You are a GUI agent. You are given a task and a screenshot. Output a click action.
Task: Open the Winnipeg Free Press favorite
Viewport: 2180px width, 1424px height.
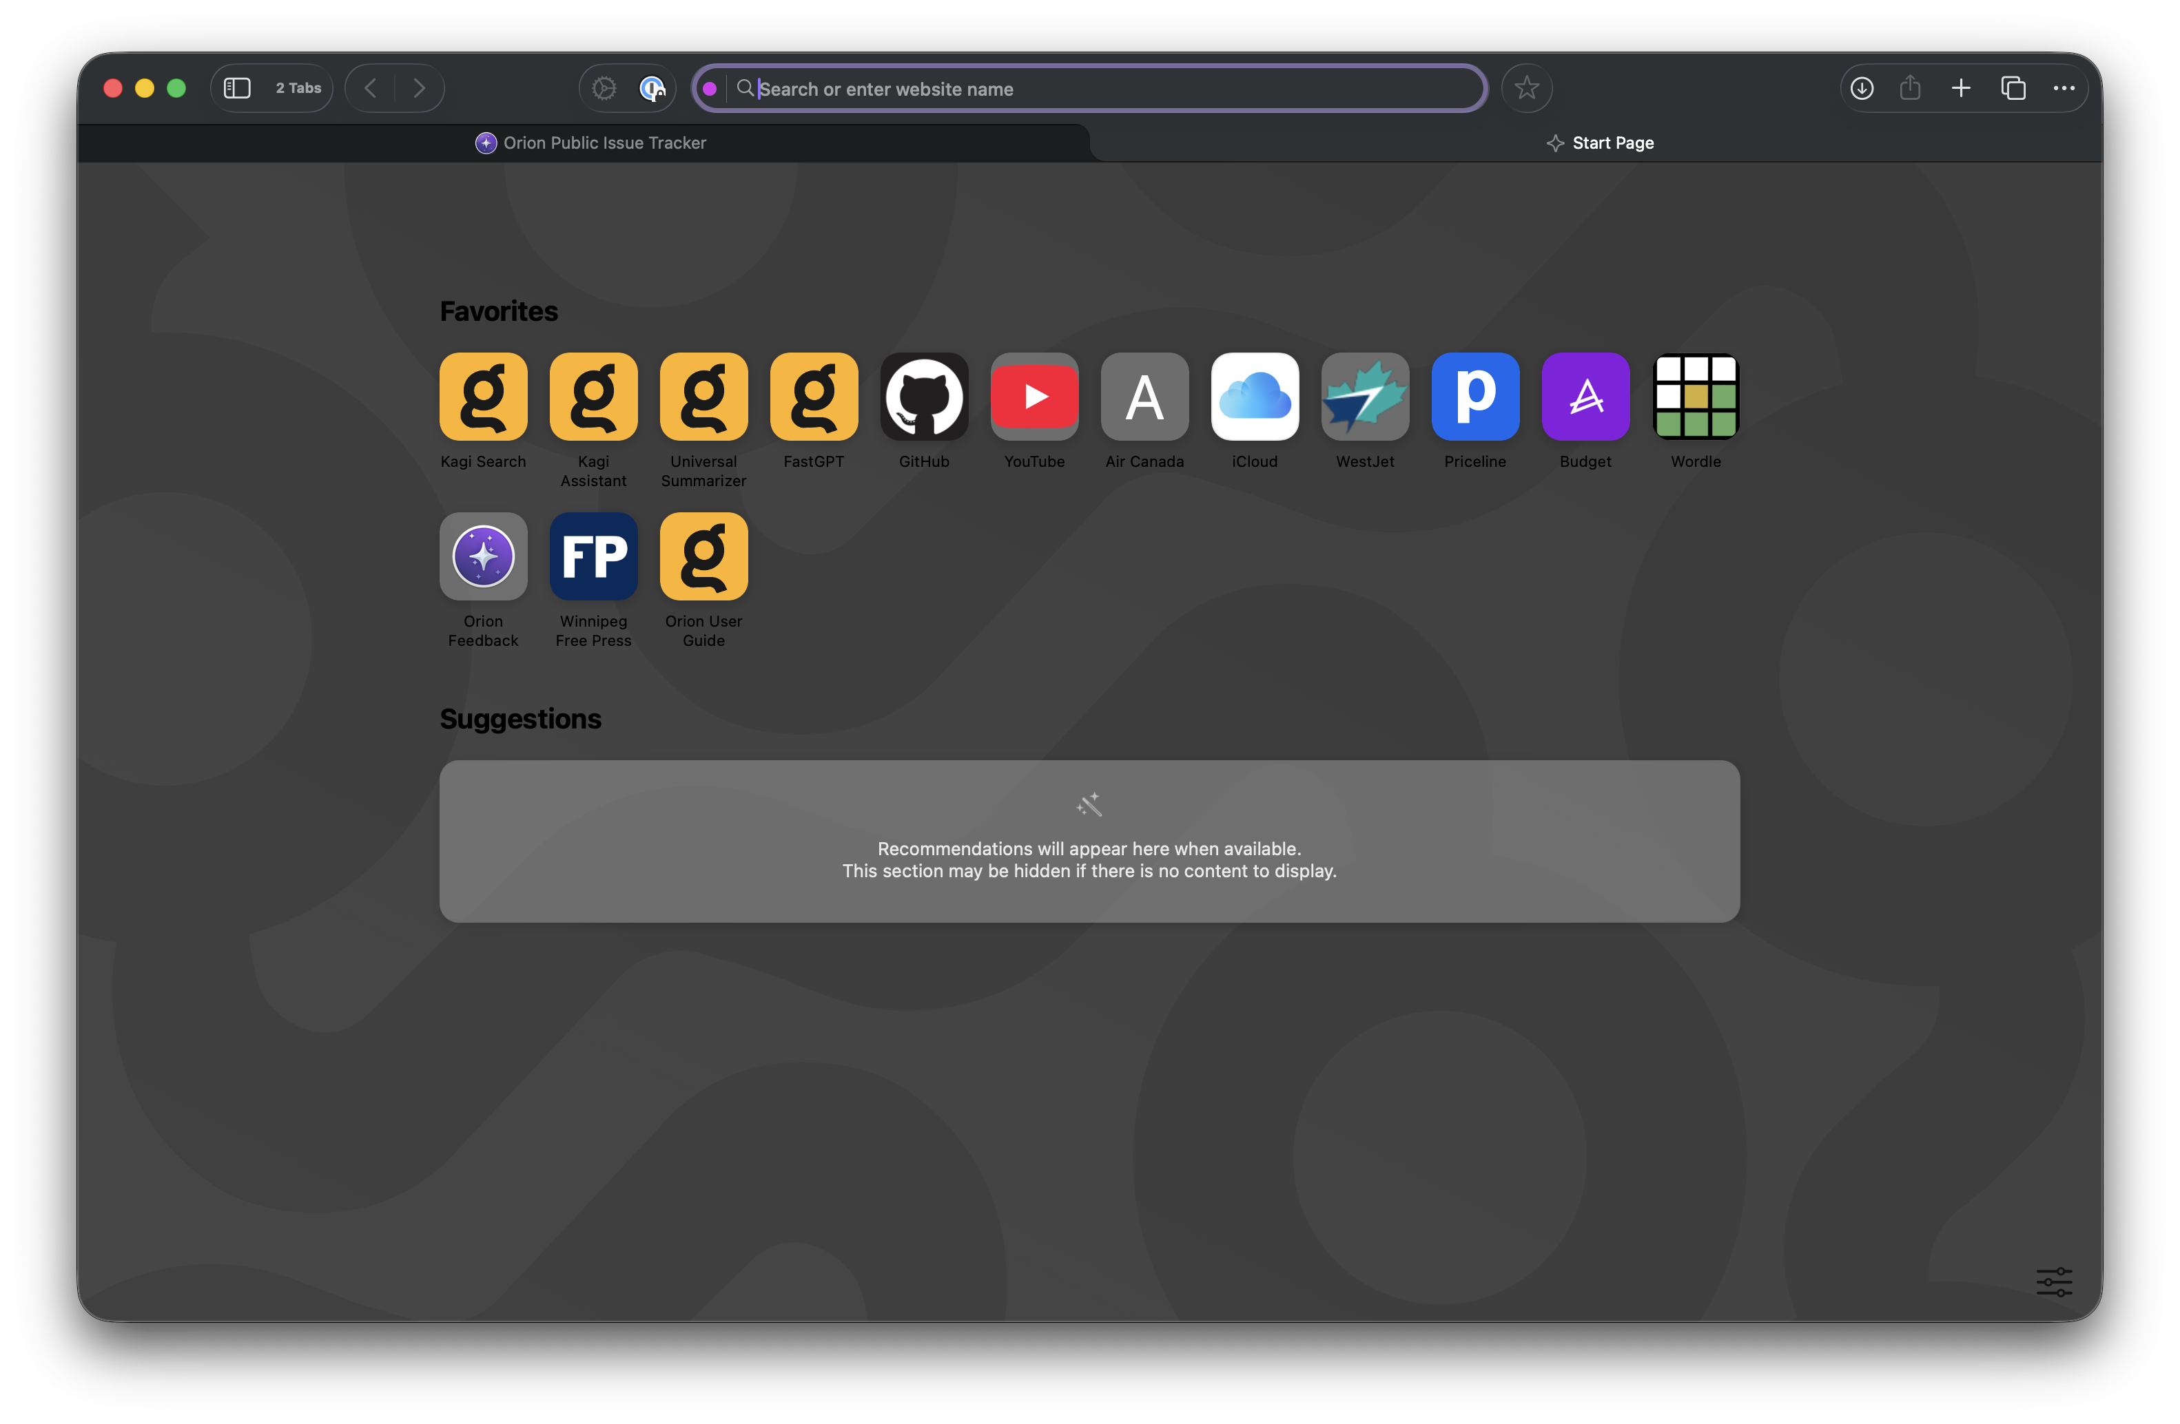(x=593, y=556)
